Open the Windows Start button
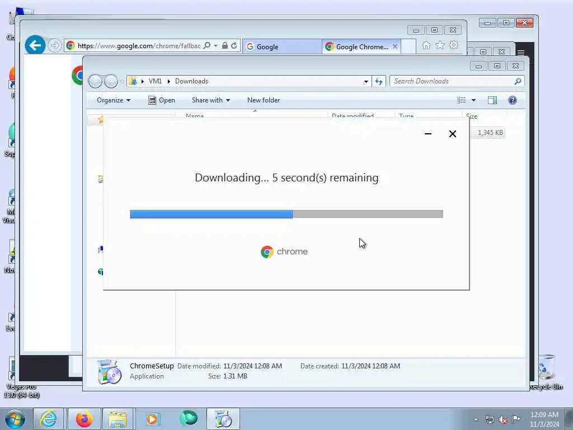The height and width of the screenshot is (430, 573). pos(15,419)
